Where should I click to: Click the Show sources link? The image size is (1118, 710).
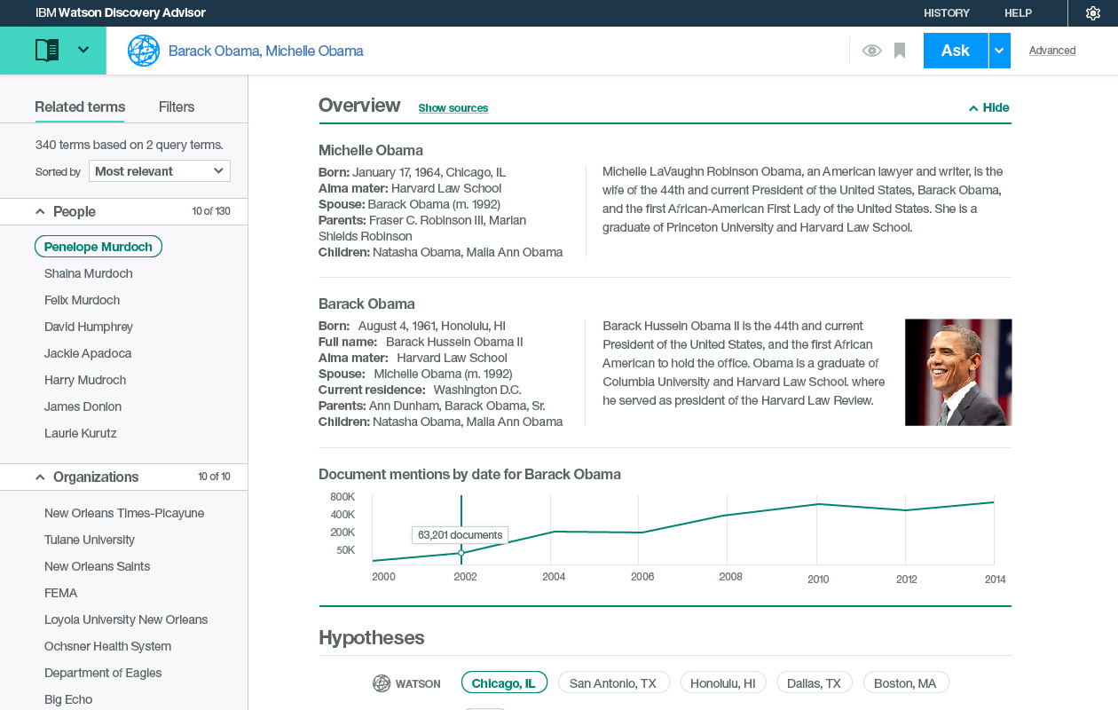(453, 108)
